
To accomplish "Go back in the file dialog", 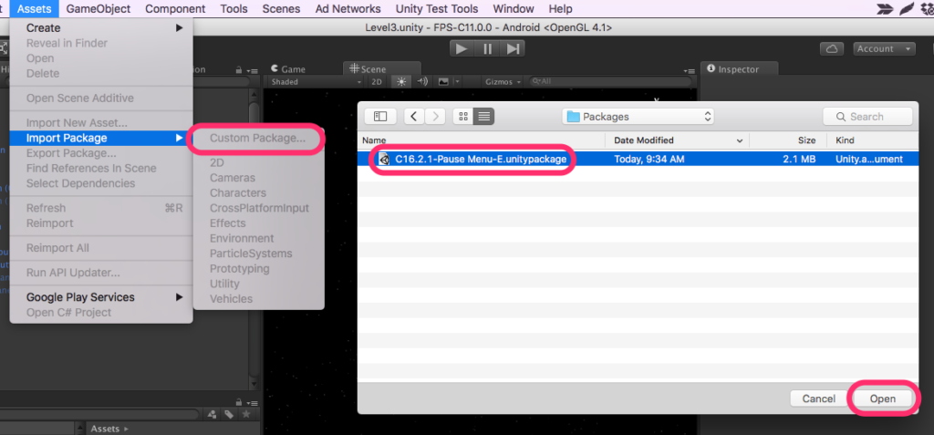I will pos(414,116).
